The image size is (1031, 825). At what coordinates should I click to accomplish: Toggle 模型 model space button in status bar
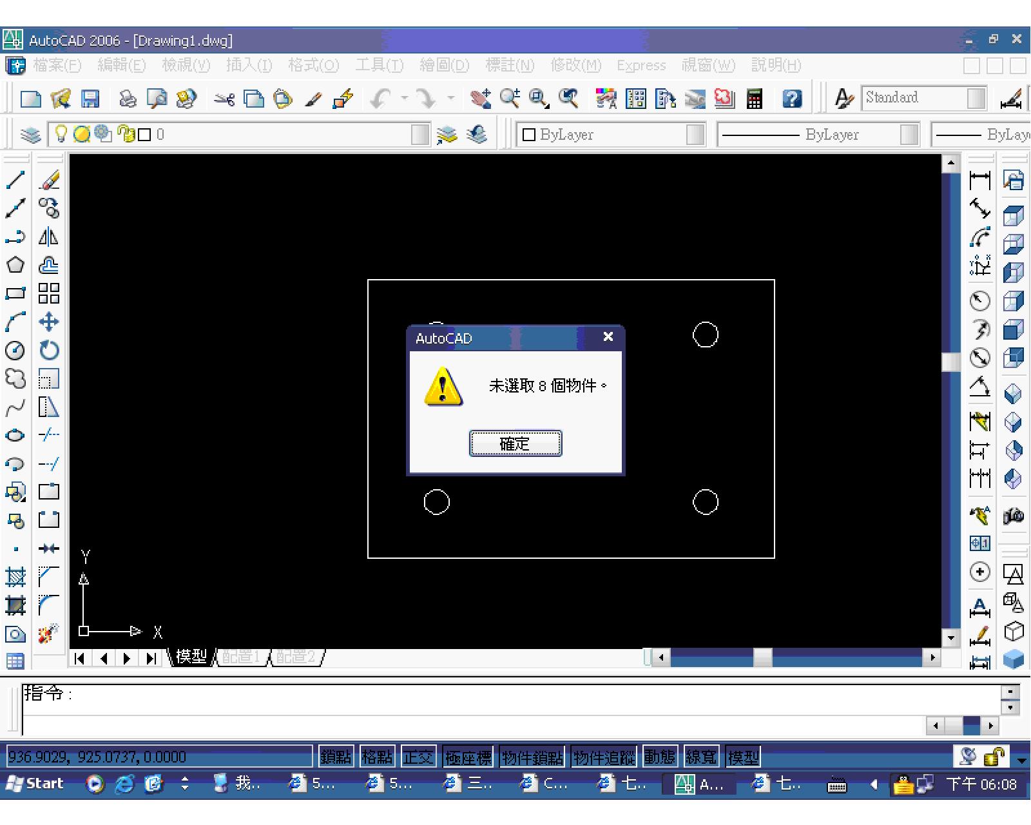(743, 757)
